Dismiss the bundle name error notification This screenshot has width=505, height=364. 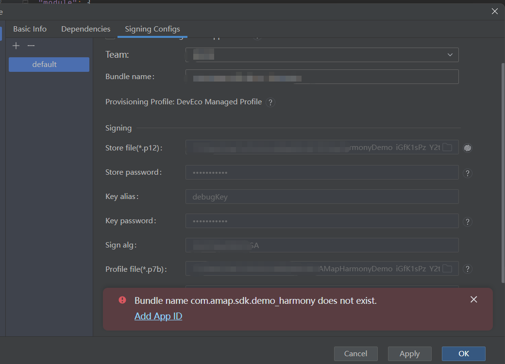[473, 300]
